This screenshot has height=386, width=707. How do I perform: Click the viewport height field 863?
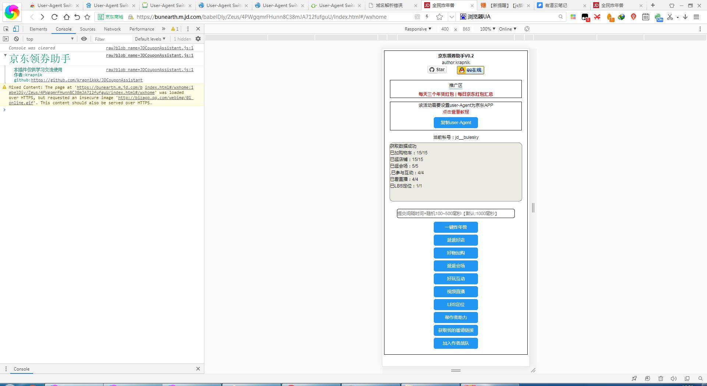466,29
